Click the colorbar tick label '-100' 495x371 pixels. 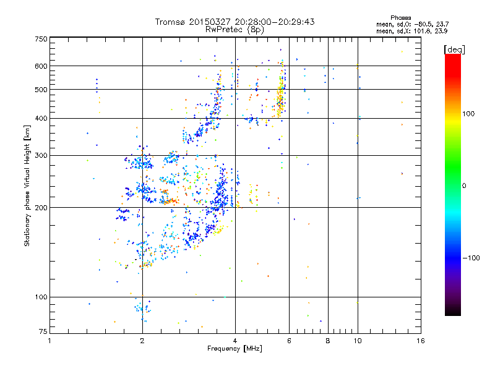[x=471, y=258]
